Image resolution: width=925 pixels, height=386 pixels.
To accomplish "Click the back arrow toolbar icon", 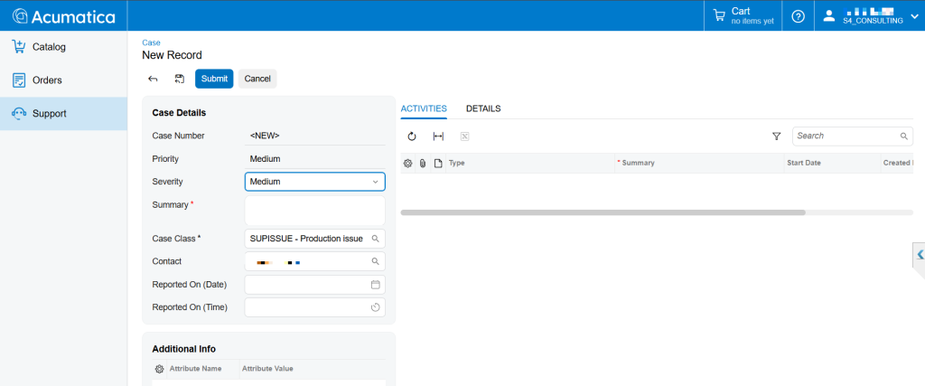I will pos(153,79).
